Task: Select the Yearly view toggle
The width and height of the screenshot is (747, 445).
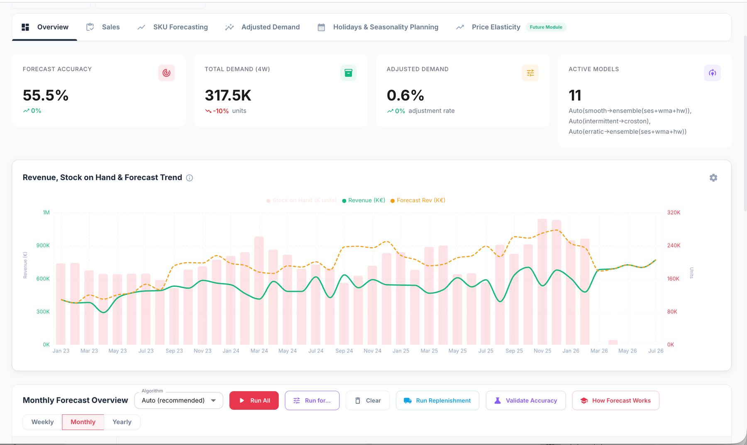Action: pos(122,422)
